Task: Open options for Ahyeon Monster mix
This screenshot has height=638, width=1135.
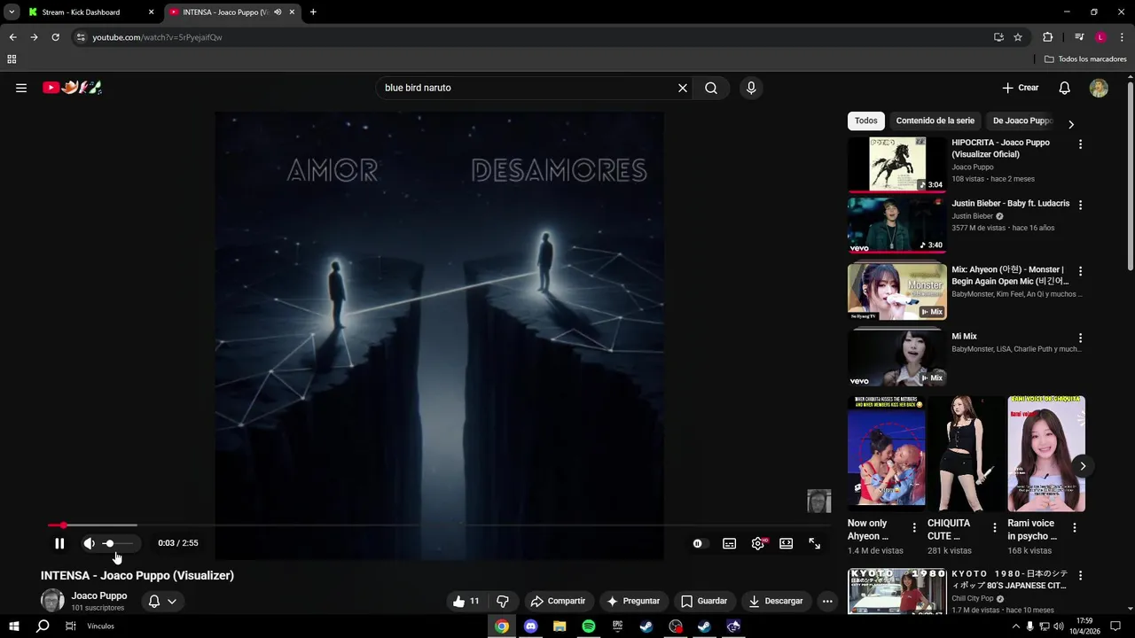Action: coord(1080,271)
